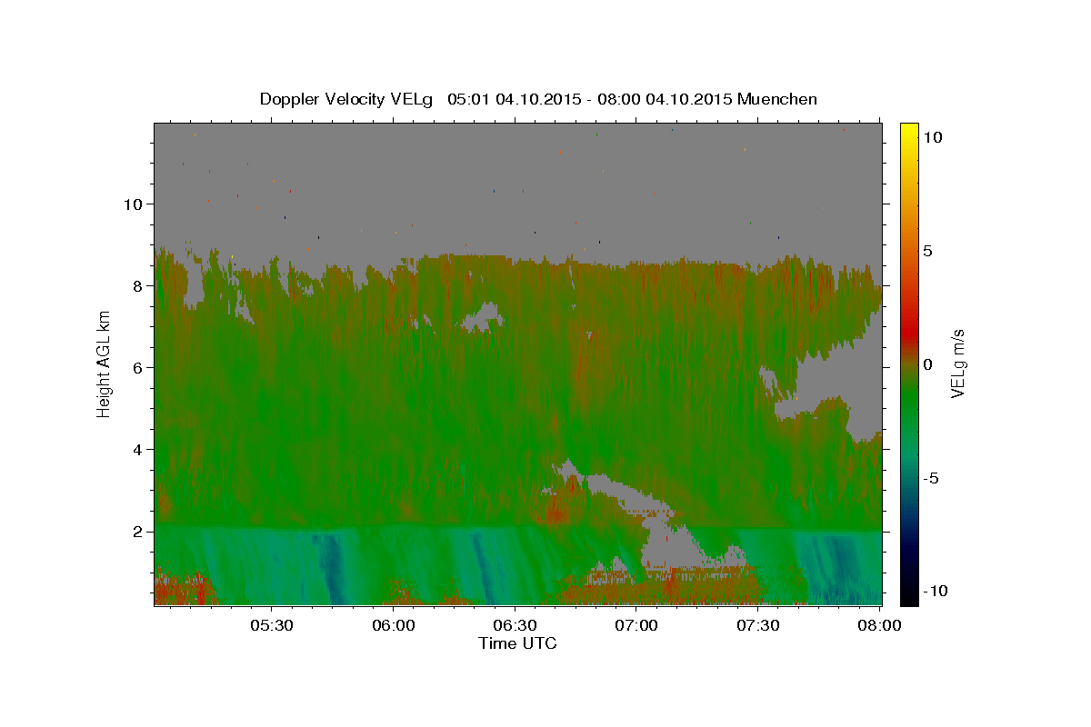Click the 08:00 time tick label

(x=878, y=626)
